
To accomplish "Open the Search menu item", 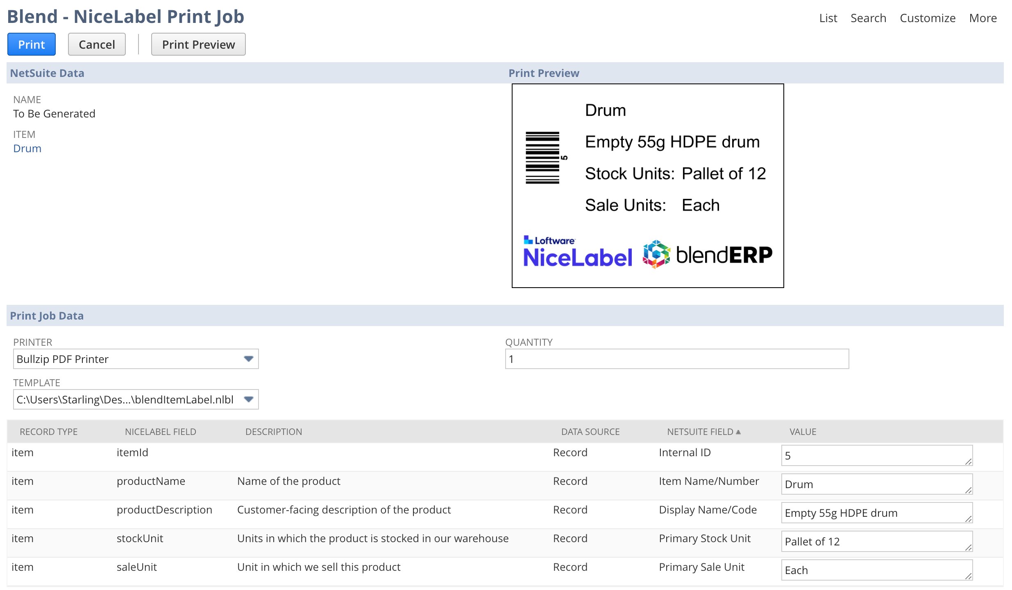I will click(868, 18).
